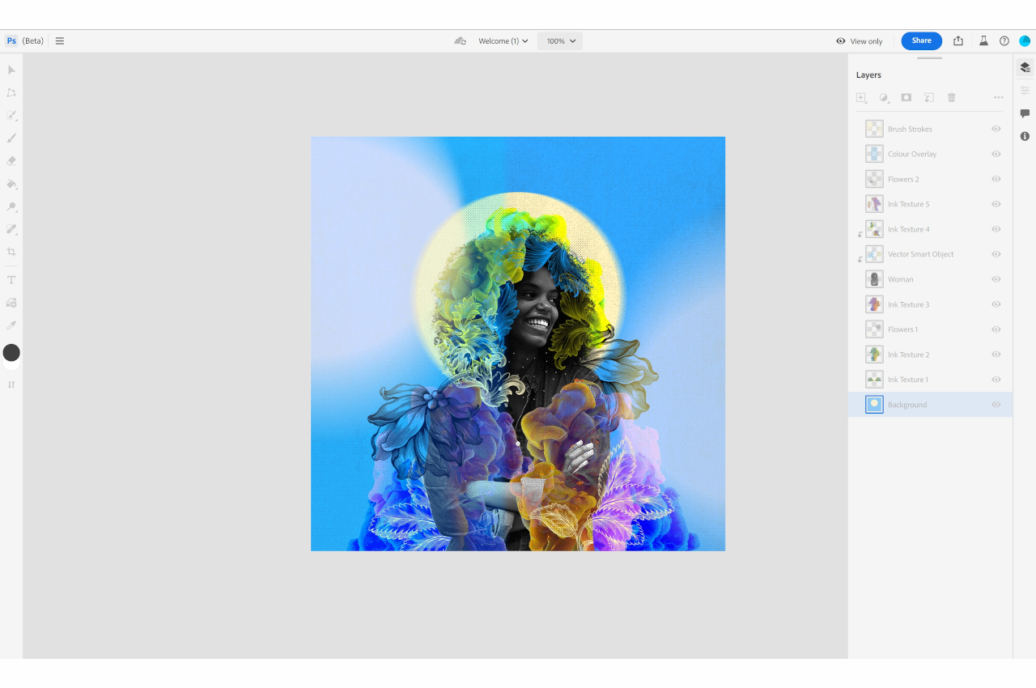Click the View only indicator

[x=860, y=41]
